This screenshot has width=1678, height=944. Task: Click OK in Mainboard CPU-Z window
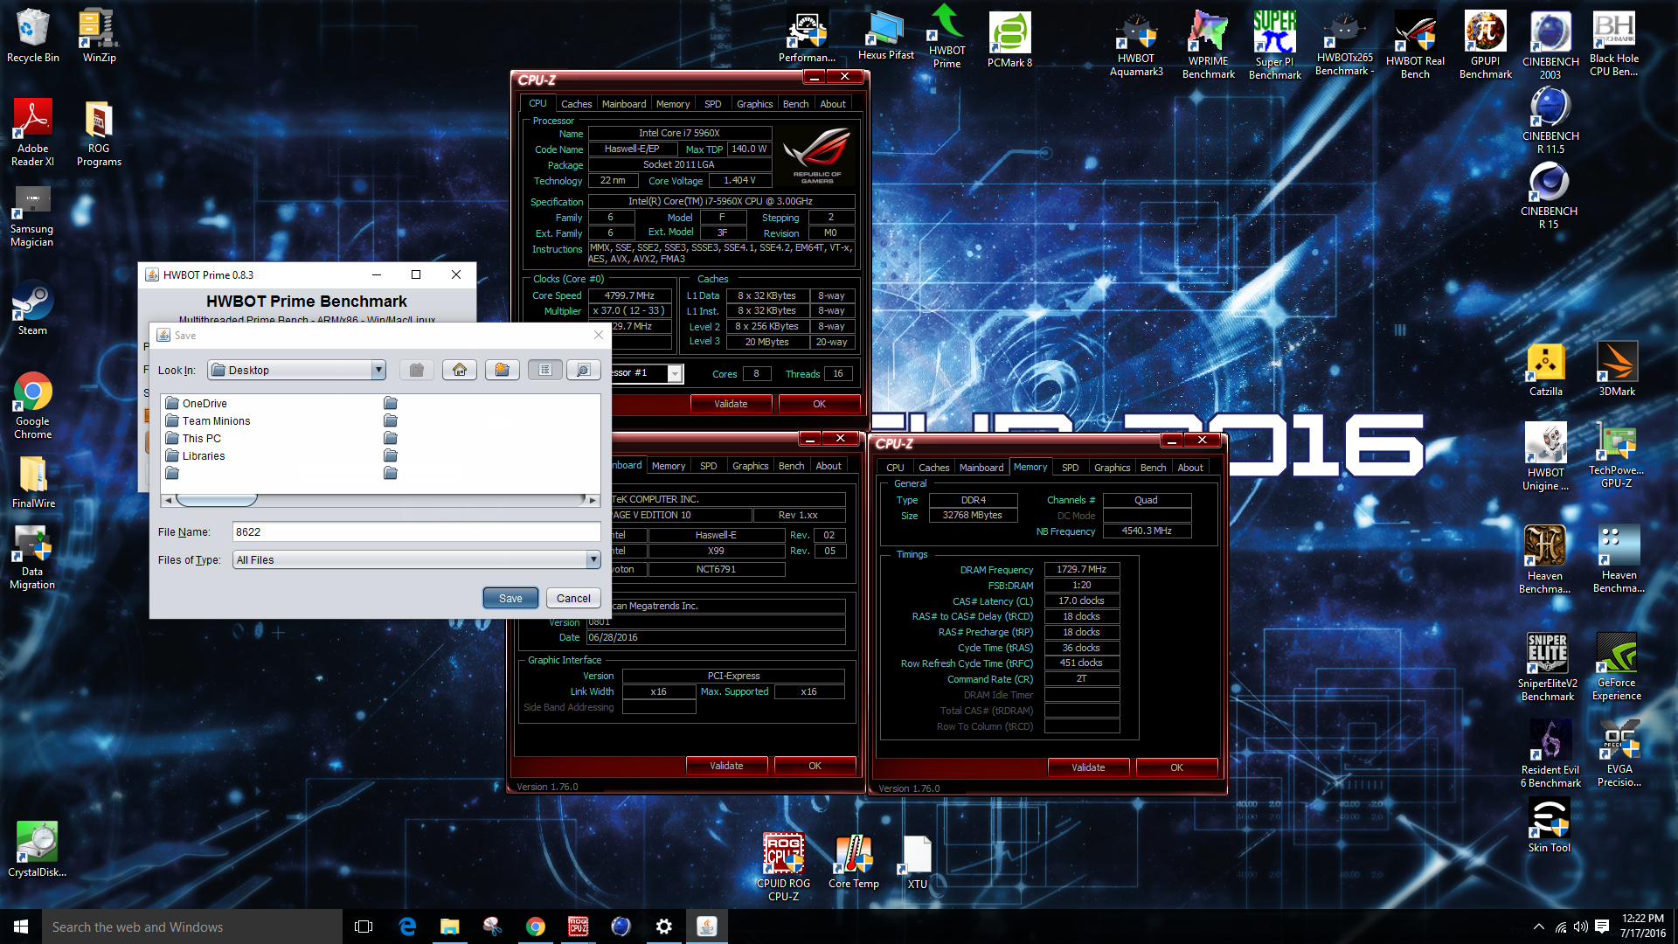click(x=815, y=766)
